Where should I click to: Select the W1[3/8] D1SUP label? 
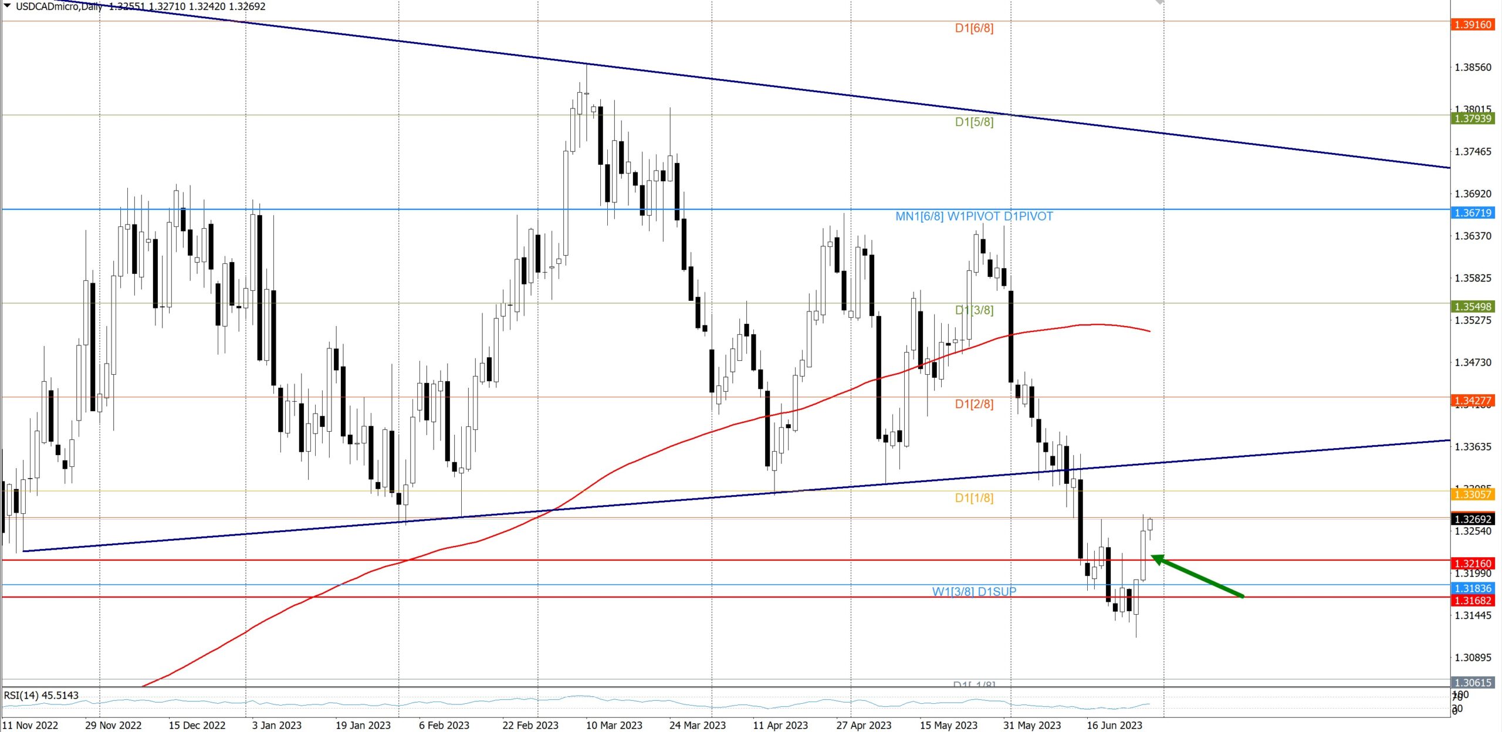(974, 592)
